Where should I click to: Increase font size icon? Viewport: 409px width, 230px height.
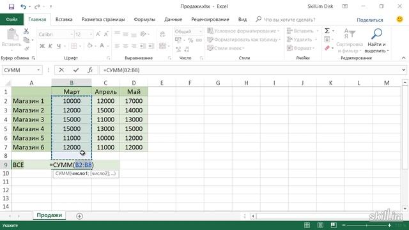(x=98, y=34)
